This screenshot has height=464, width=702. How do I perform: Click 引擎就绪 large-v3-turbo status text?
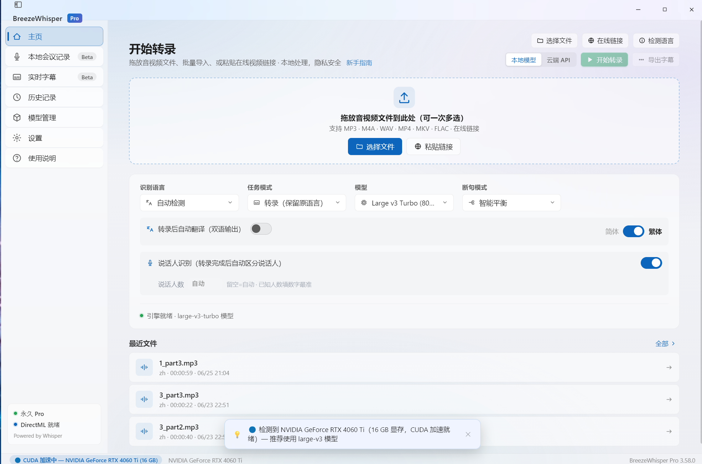[x=190, y=316]
